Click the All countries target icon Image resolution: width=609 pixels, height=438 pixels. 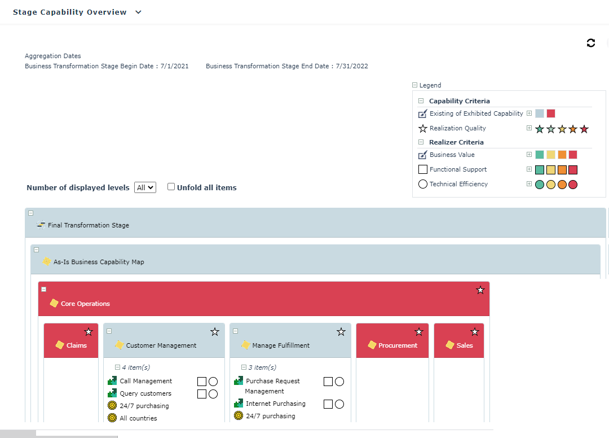(112, 418)
